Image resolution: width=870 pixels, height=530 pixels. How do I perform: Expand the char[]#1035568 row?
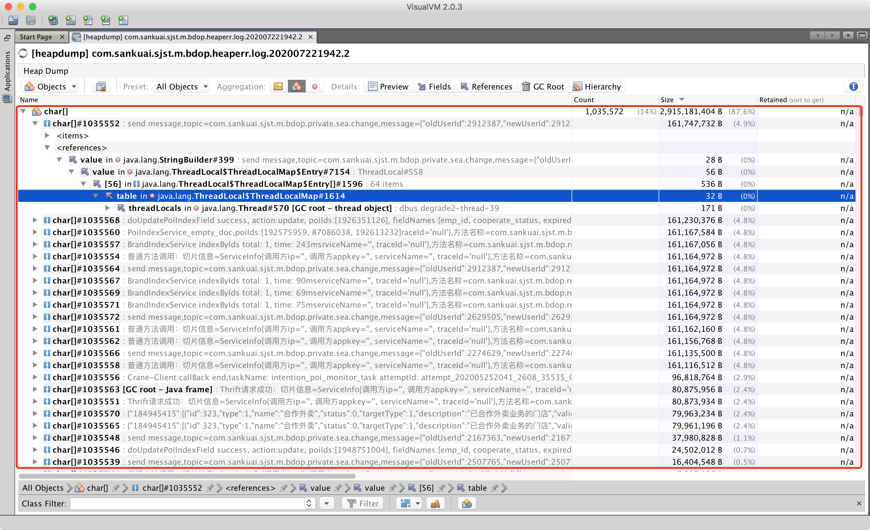[x=35, y=220]
